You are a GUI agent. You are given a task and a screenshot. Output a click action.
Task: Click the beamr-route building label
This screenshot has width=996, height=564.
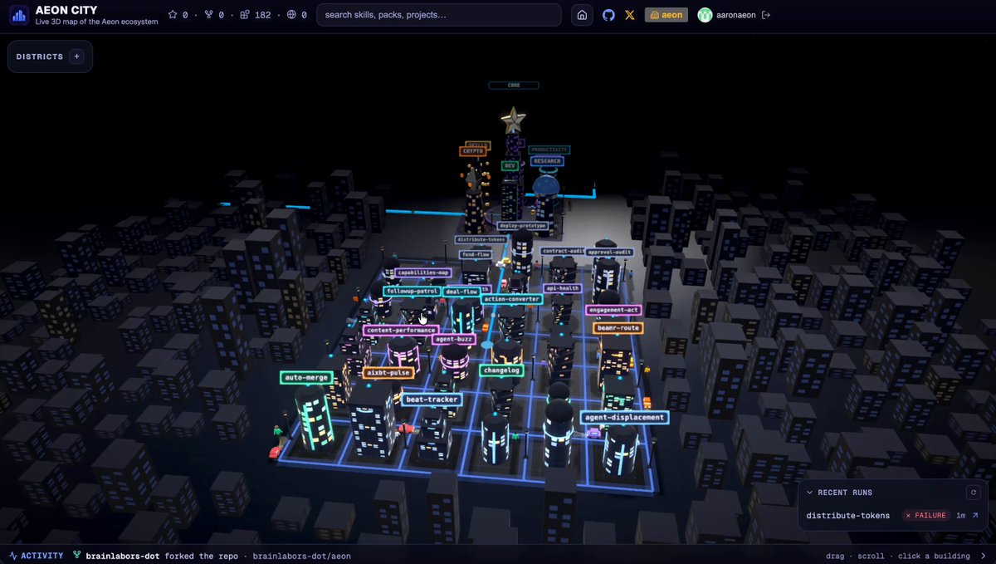point(618,327)
